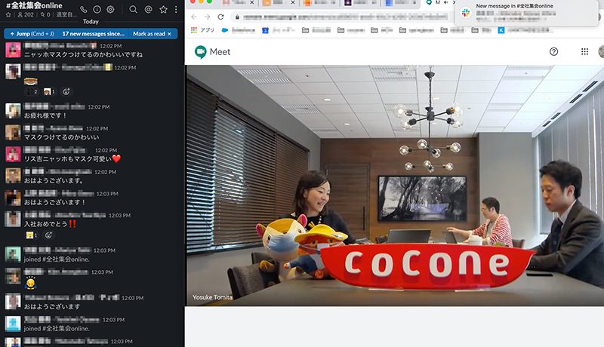Toggle reaction under 入社おめでとう message
Screen dimensions: 604x347
31,235
